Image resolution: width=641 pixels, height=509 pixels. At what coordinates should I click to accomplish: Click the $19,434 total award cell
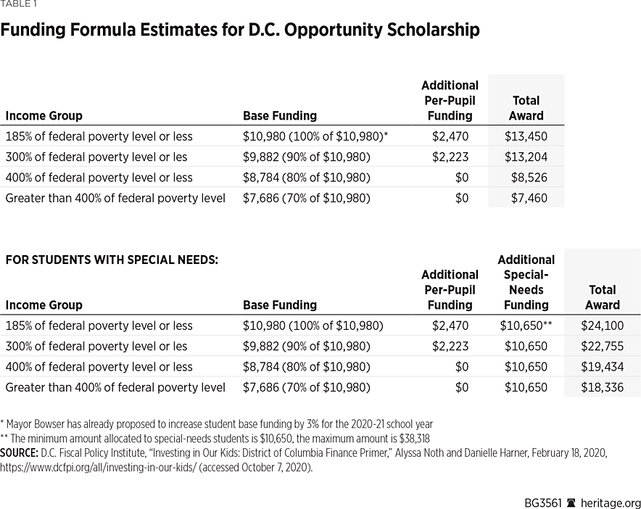point(602,367)
